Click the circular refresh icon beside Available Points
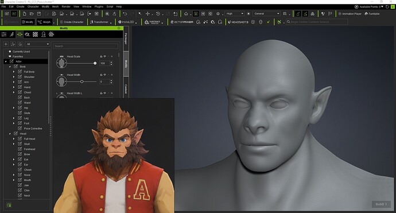 coord(387,7)
